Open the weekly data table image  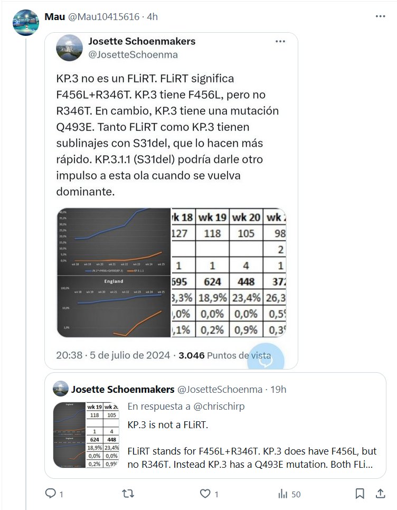pyautogui.click(x=229, y=272)
